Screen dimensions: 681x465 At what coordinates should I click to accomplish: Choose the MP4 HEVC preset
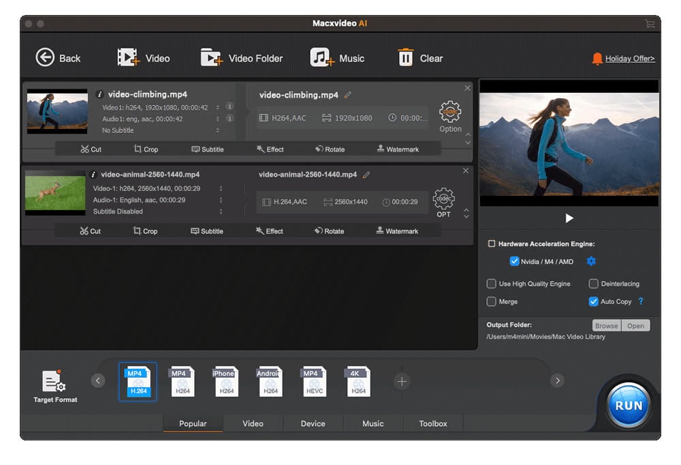click(x=314, y=382)
